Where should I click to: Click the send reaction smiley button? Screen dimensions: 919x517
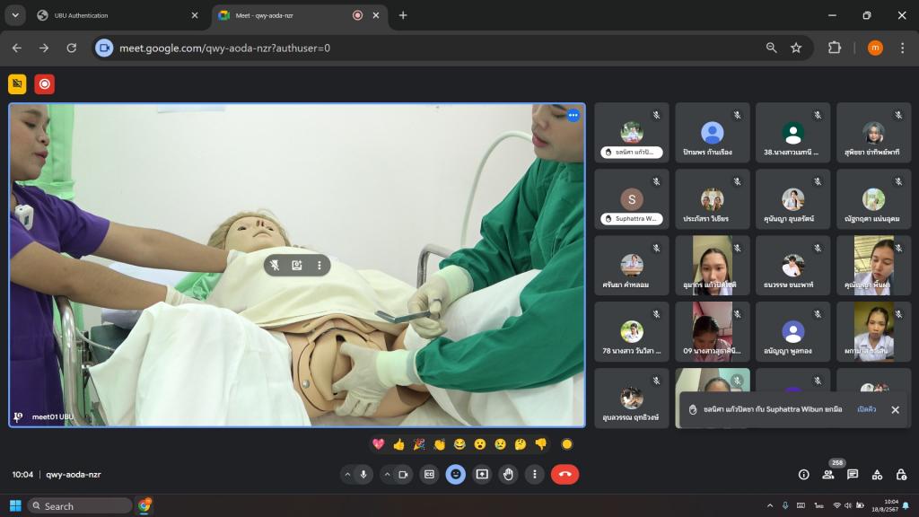pyautogui.click(x=456, y=474)
